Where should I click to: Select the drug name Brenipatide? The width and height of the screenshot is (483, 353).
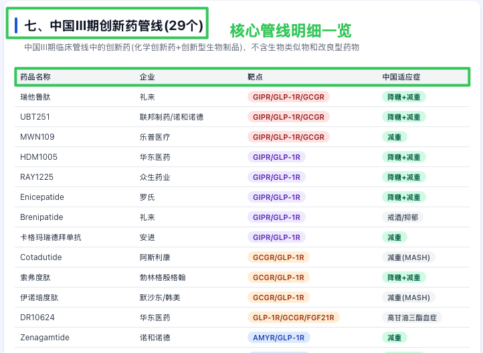click(41, 217)
